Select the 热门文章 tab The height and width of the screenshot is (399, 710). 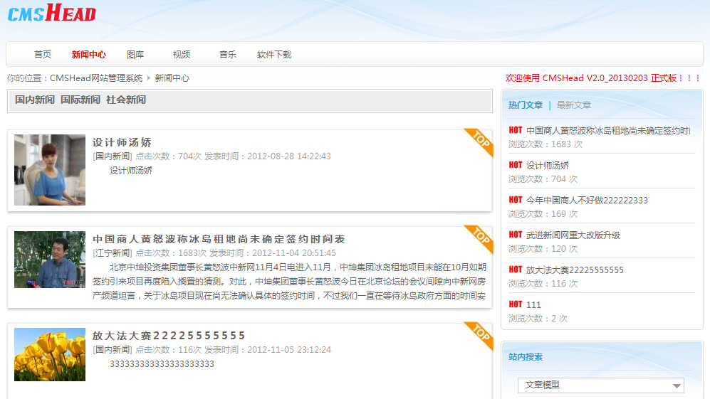point(526,105)
